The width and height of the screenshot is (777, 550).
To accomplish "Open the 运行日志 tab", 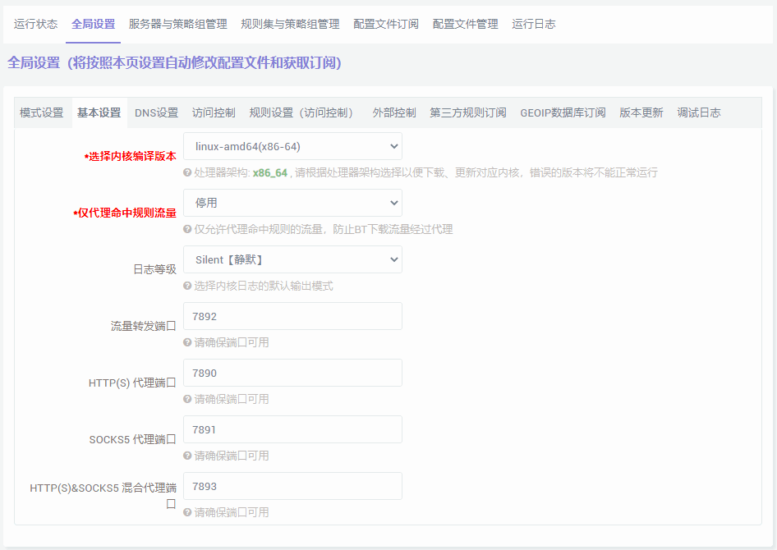I will pyautogui.click(x=533, y=24).
